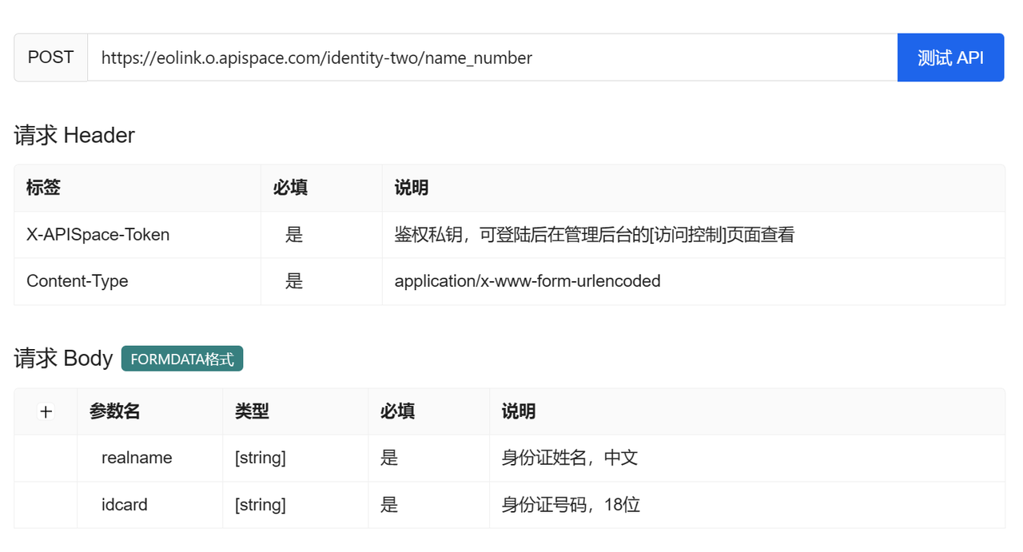Click the 类型 column header
Screen dimensions: 1023x552
click(x=252, y=411)
